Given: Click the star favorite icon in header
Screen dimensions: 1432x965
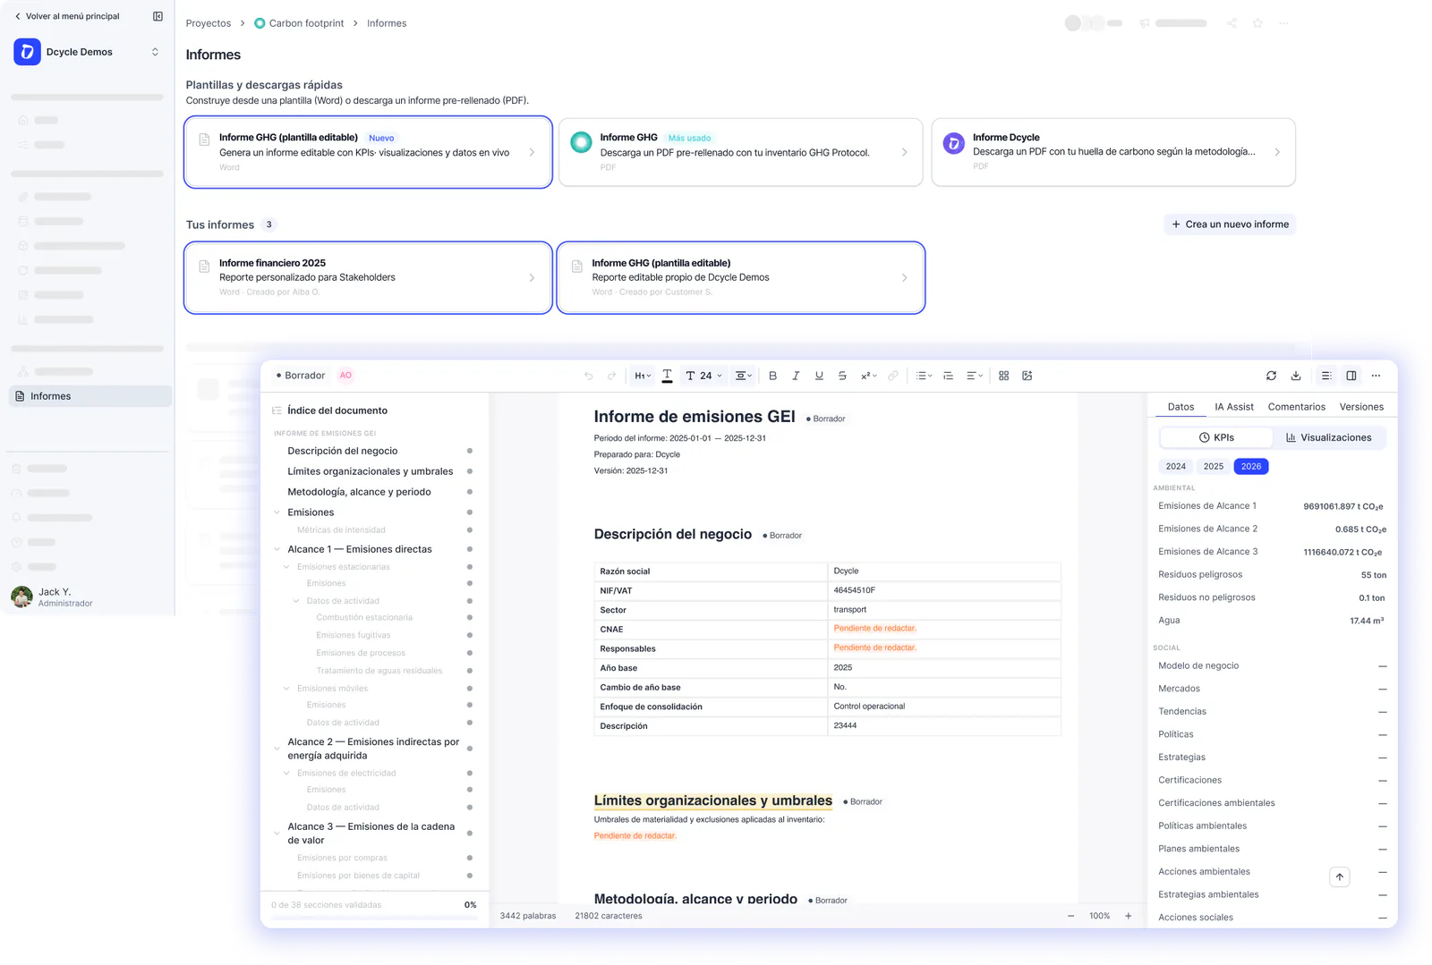Looking at the screenshot, I should pos(1257,23).
